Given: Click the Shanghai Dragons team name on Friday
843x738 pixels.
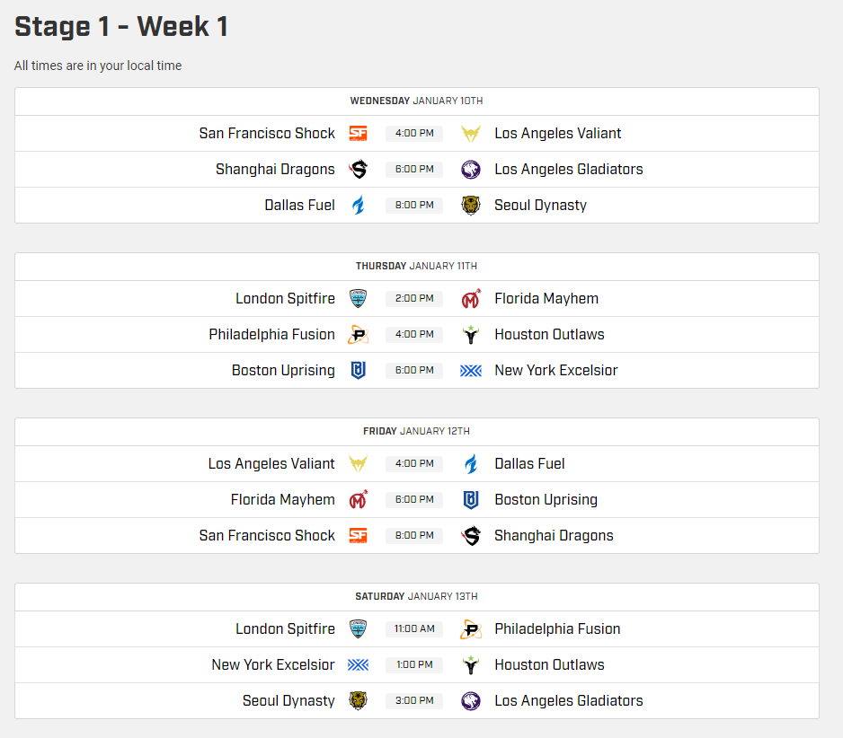Looking at the screenshot, I should [554, 536].
